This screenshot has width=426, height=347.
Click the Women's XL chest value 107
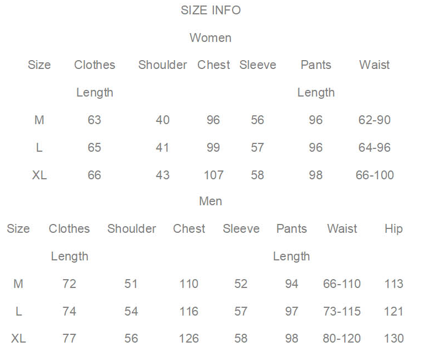click(213, 175)
